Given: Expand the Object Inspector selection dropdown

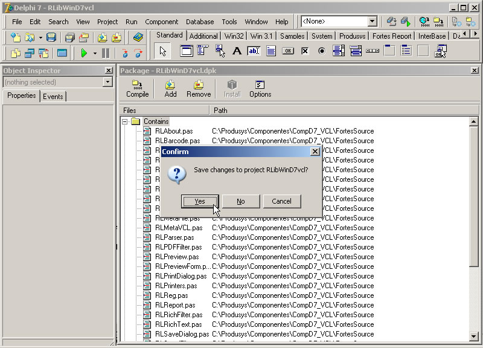Looking at the screenshot, I should click(108, 82).
